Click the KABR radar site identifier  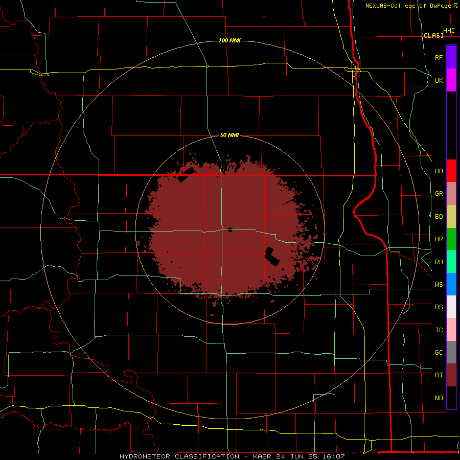(x=262, y=456)
